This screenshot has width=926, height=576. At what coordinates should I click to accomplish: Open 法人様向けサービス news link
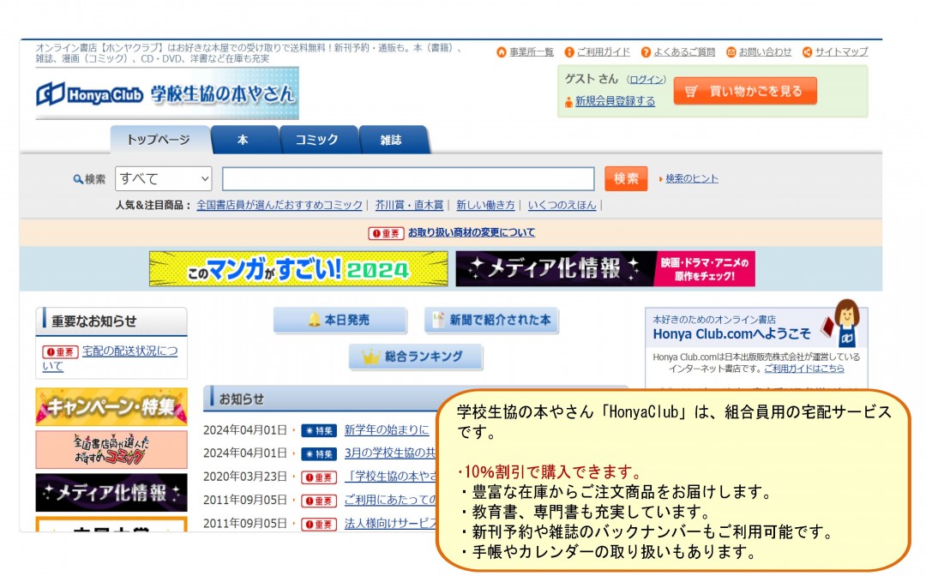click(390, 524)
